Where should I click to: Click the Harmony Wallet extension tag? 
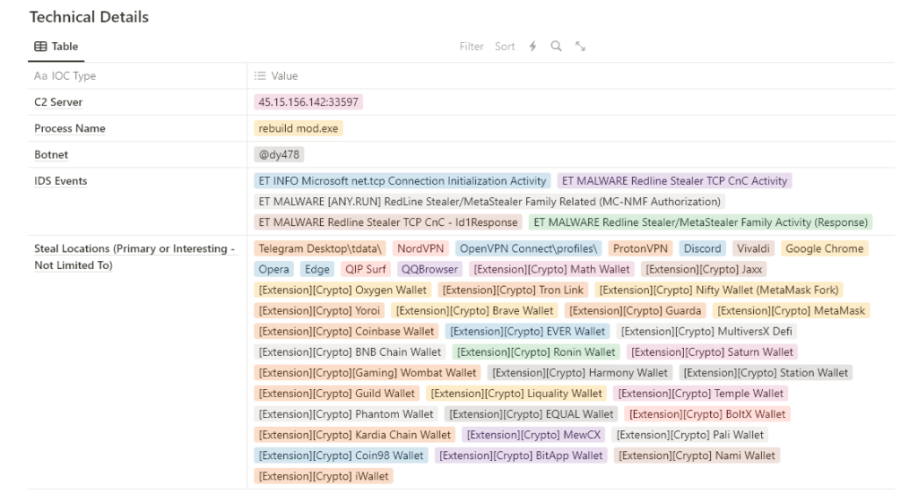[x=580, y=372]
